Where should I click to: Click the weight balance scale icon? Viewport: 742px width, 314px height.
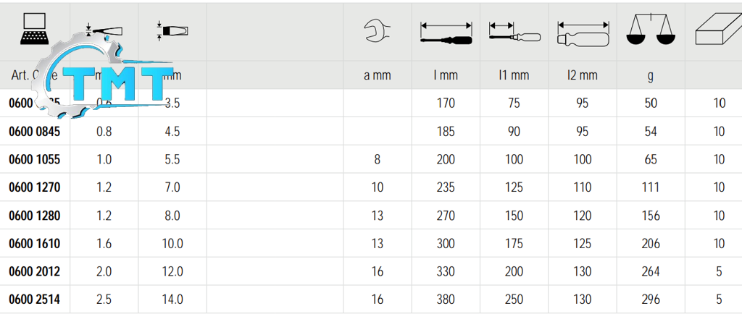(x=650, y=31)
